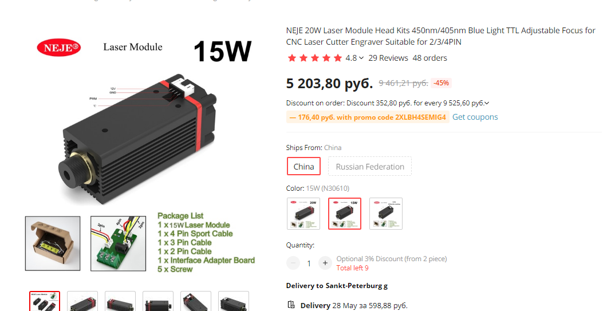The height and width of the screenshot is (311, 611).
Task: Click the NEJE logo in product image
Action: click(x=59, y=48)
